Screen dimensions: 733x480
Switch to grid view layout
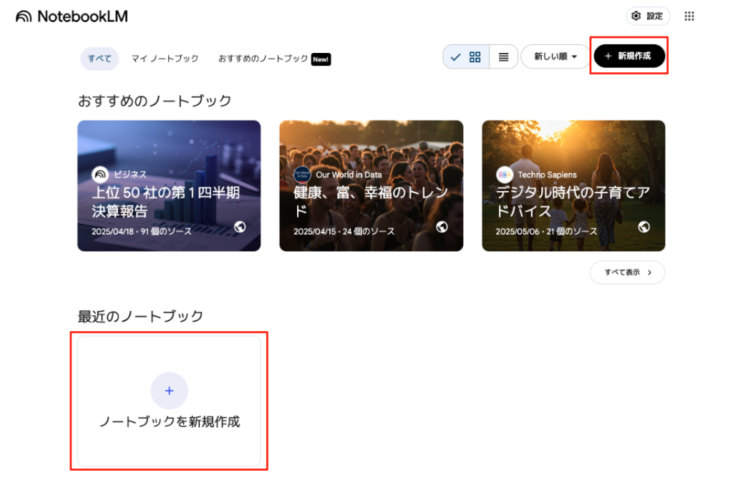coord(475,57)
